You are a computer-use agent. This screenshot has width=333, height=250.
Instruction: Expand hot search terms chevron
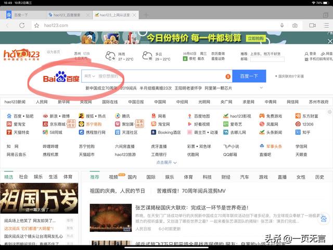click(x=261, y=87)
